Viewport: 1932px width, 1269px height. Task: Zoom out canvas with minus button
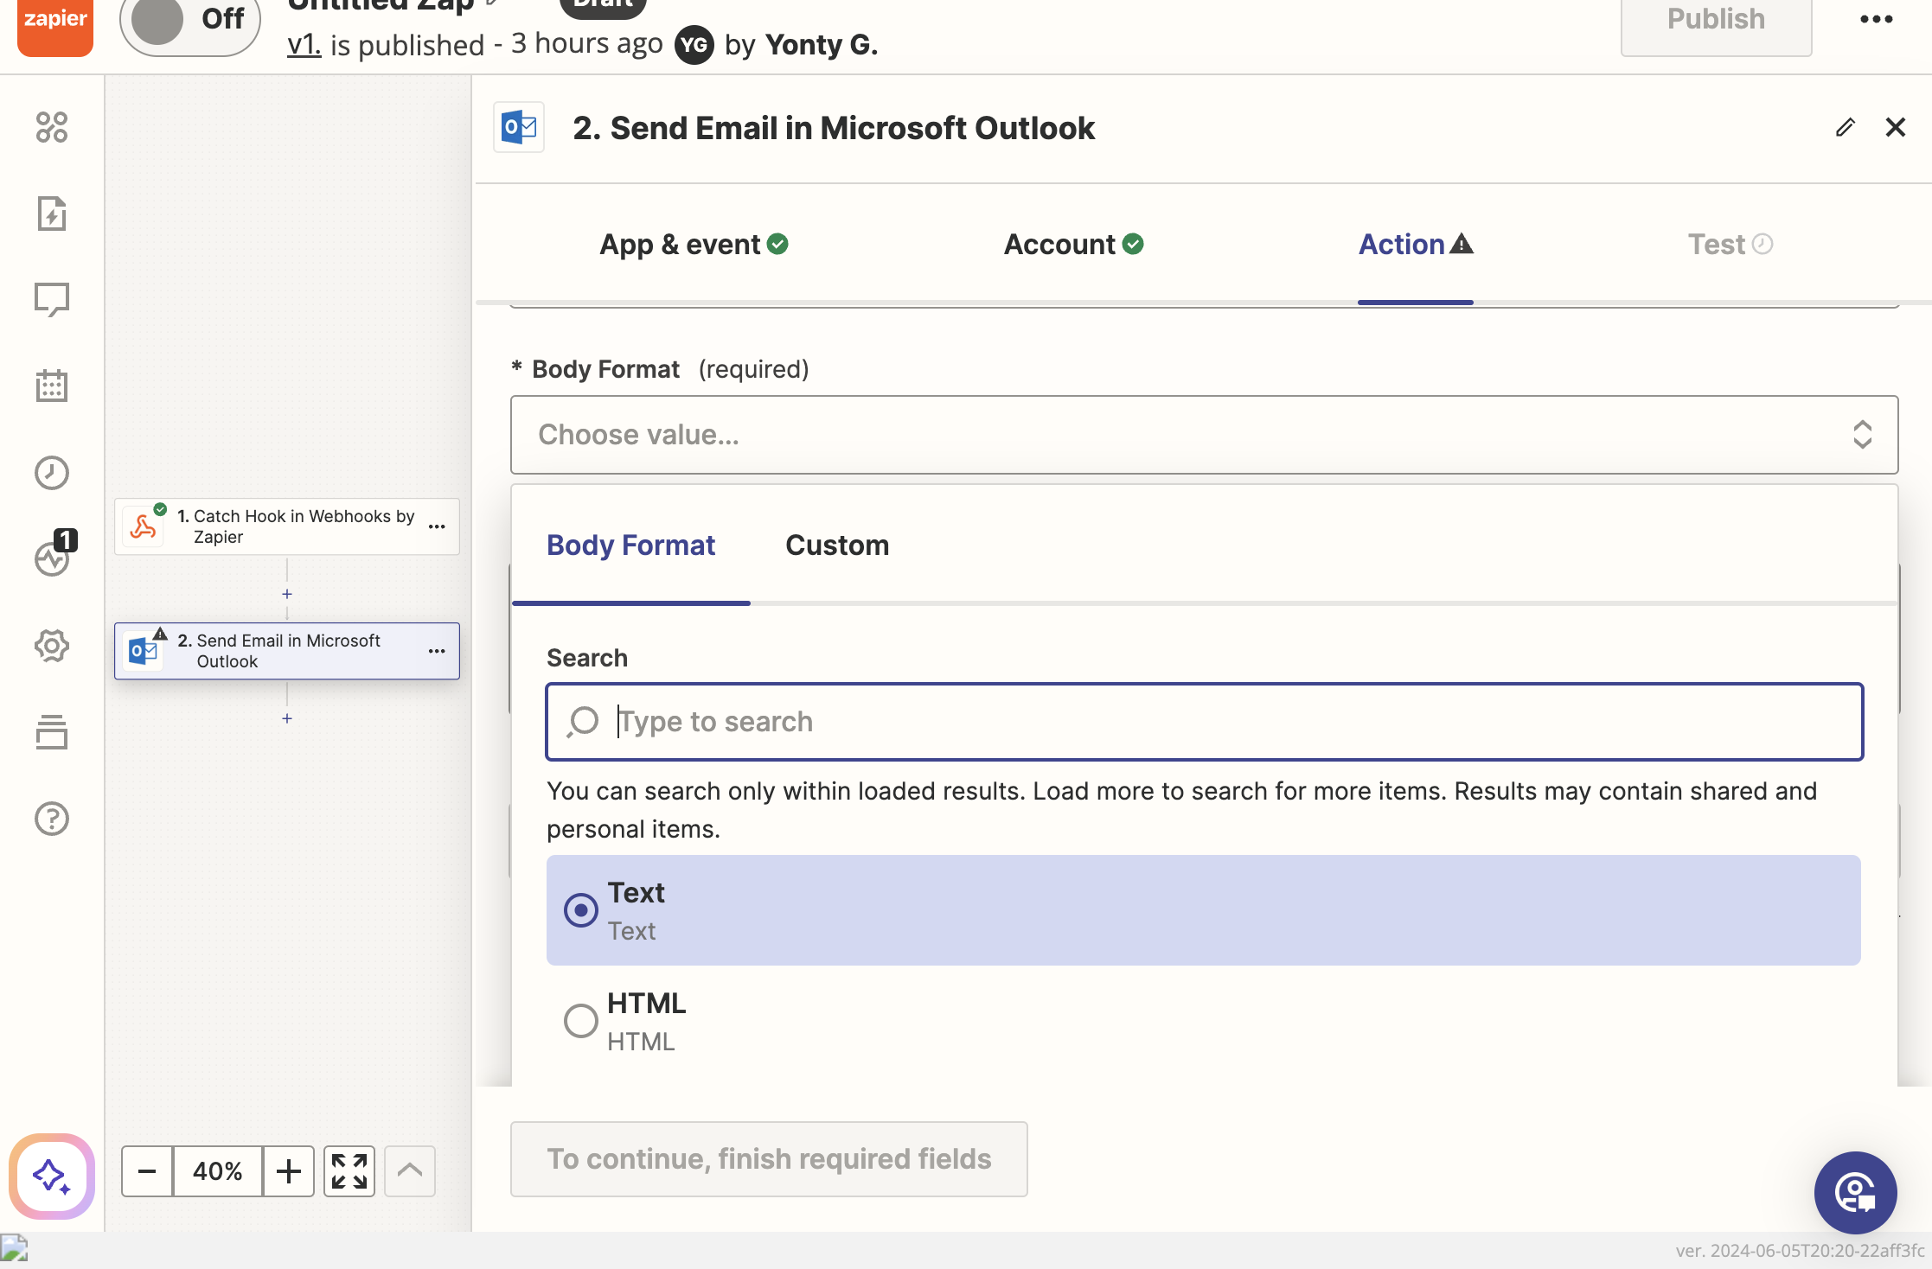(147, 1171)
